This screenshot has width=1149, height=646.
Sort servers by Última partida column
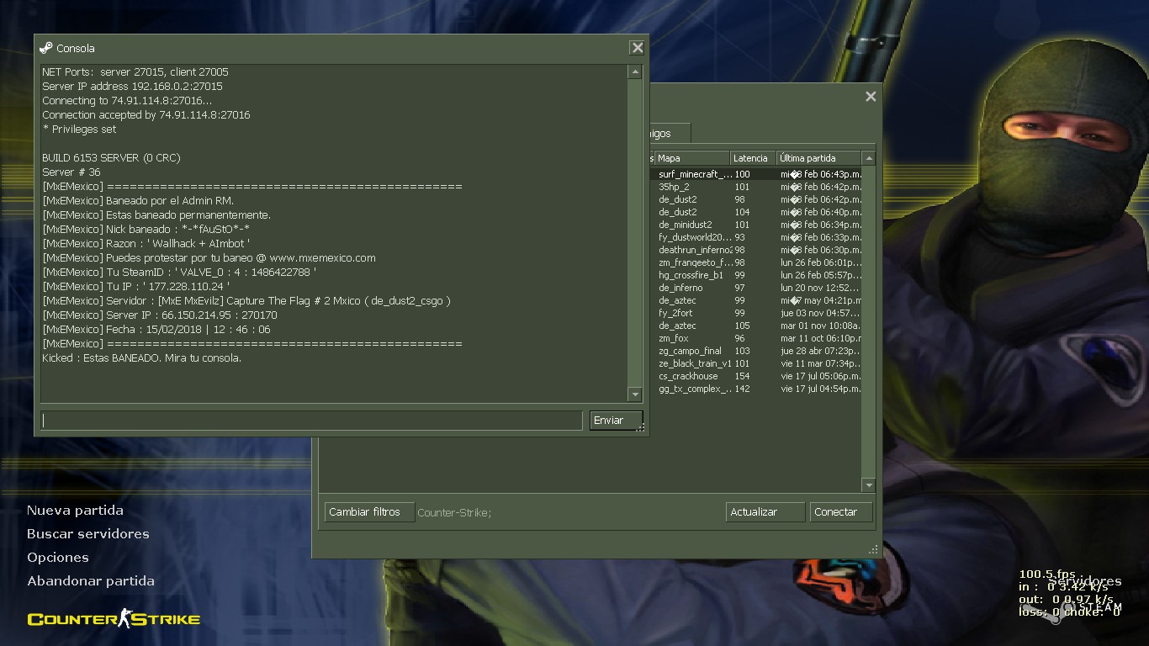[819, 158]
